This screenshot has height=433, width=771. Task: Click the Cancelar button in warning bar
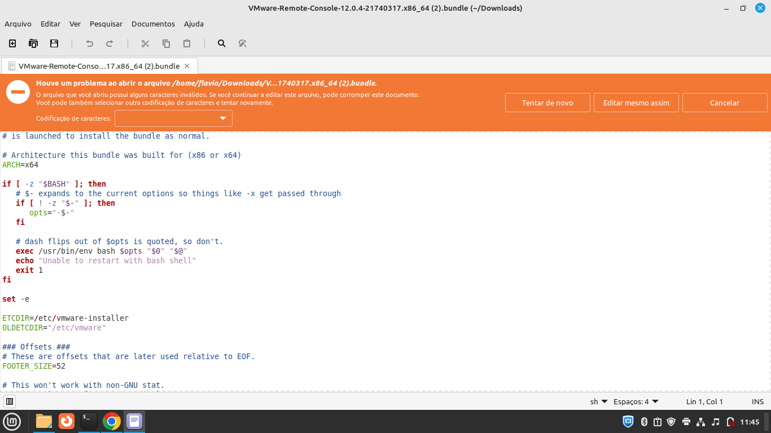click(725, 103)
